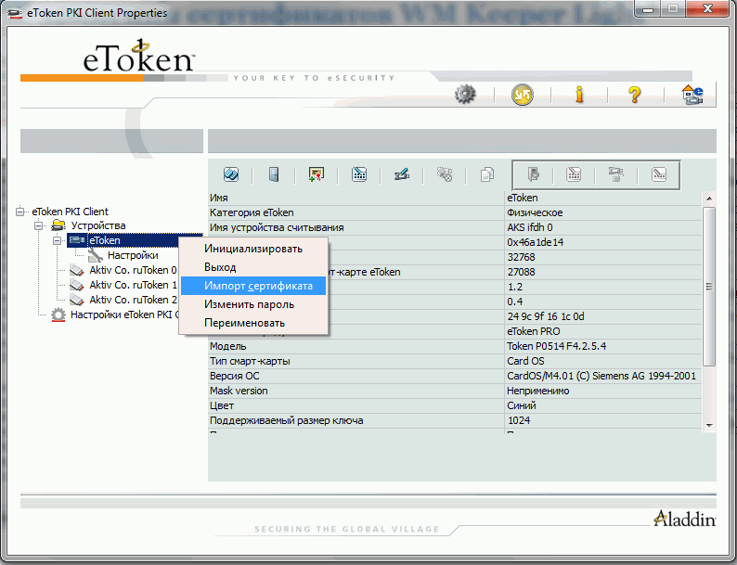The image size is (737, 565).
Task: Collapse the eToken PKI Client root node
Action: coord(20,212)
